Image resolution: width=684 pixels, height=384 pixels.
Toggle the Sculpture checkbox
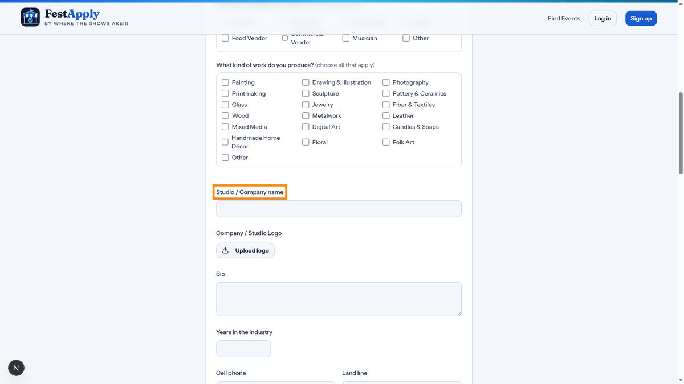306,93
